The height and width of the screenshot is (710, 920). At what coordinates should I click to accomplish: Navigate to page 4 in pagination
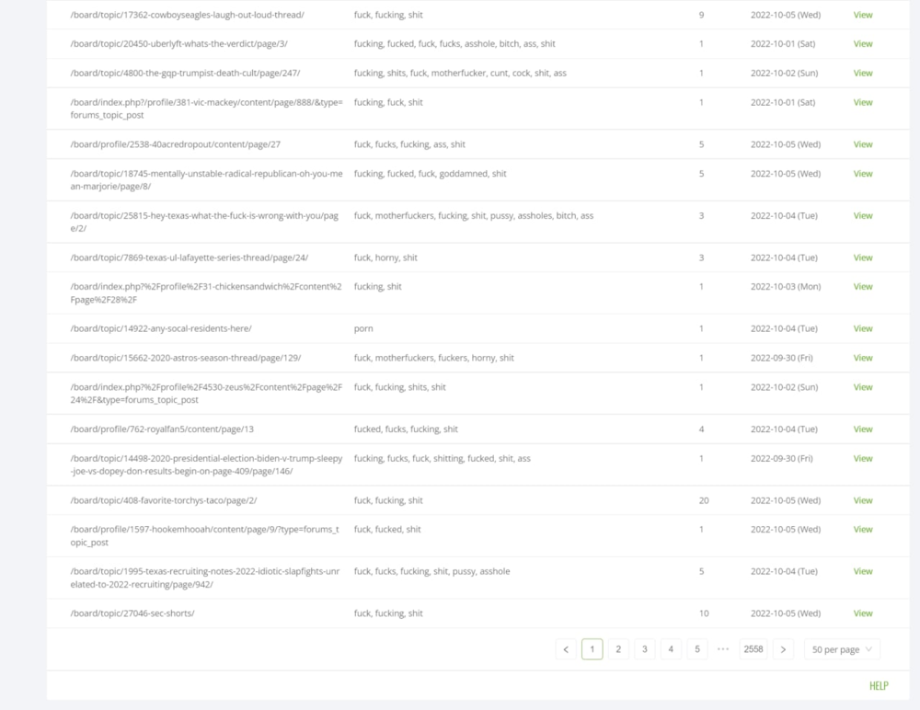[x=671, y=649]
